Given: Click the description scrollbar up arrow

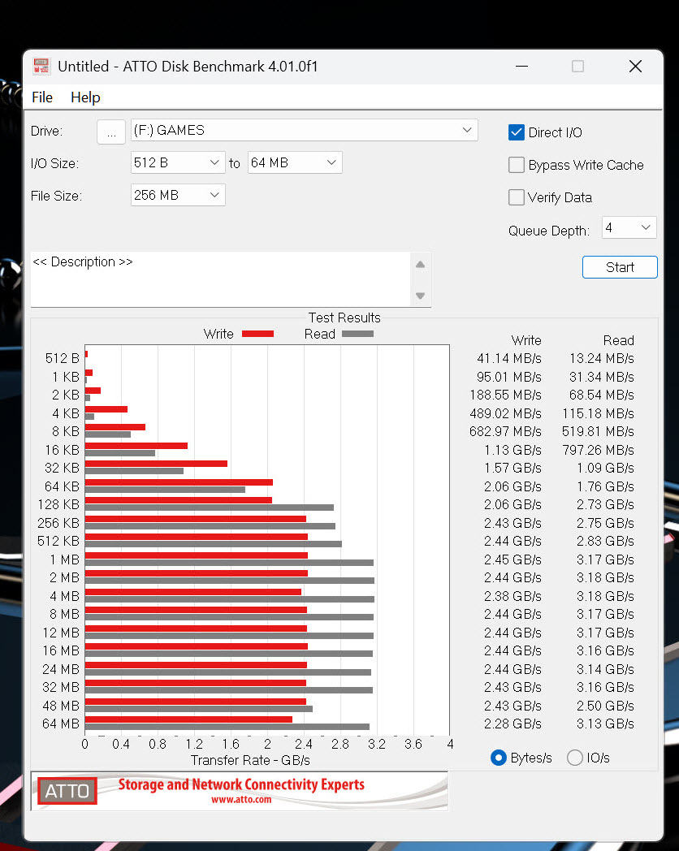Looking at the screenshot, I should pyautogui.click(x=420, y=265).
